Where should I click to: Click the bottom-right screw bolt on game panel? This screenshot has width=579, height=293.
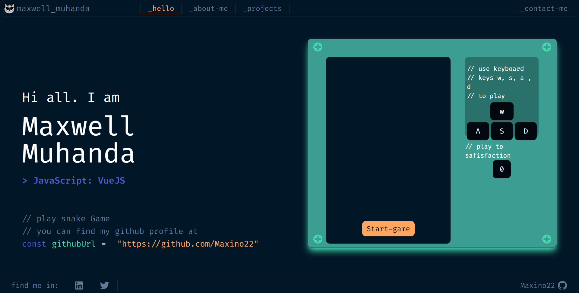(x=547, y=239)
